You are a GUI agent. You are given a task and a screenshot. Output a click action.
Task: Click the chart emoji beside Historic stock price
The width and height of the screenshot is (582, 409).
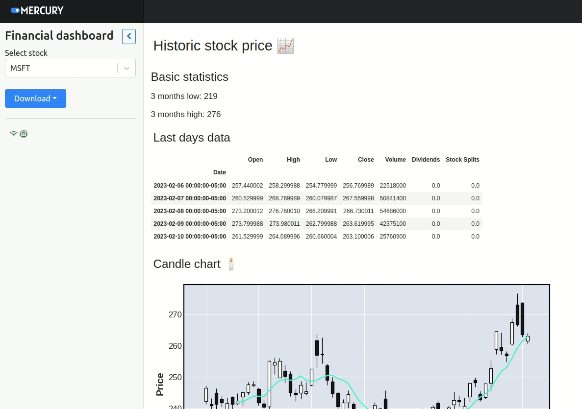(x=285, y=46)
